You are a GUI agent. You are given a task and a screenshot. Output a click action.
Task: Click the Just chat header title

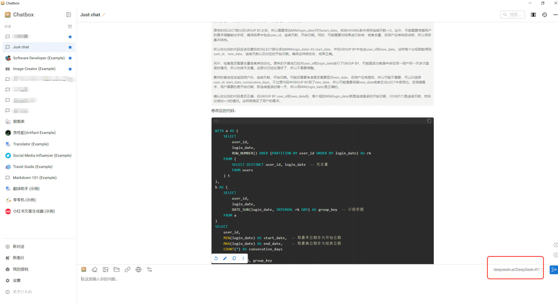[90, 15]
